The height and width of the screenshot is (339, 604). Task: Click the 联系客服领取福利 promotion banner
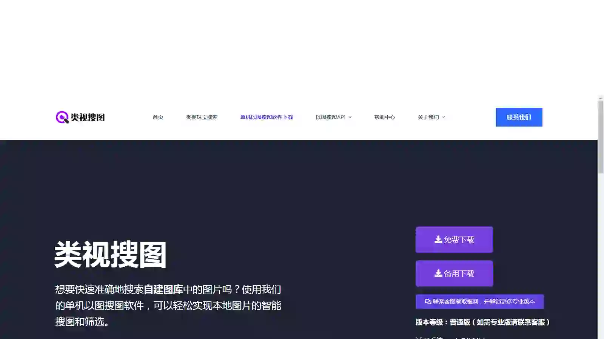[x=479, y=301]
